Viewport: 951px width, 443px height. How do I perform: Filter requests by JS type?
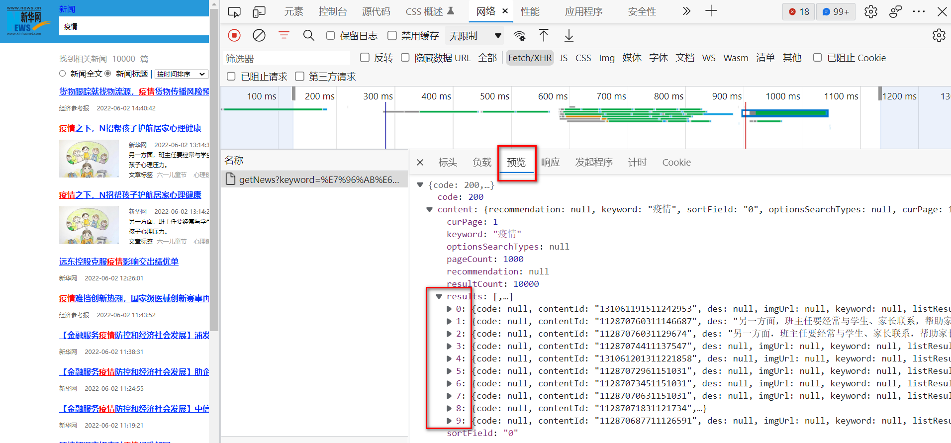coord(563,58)
